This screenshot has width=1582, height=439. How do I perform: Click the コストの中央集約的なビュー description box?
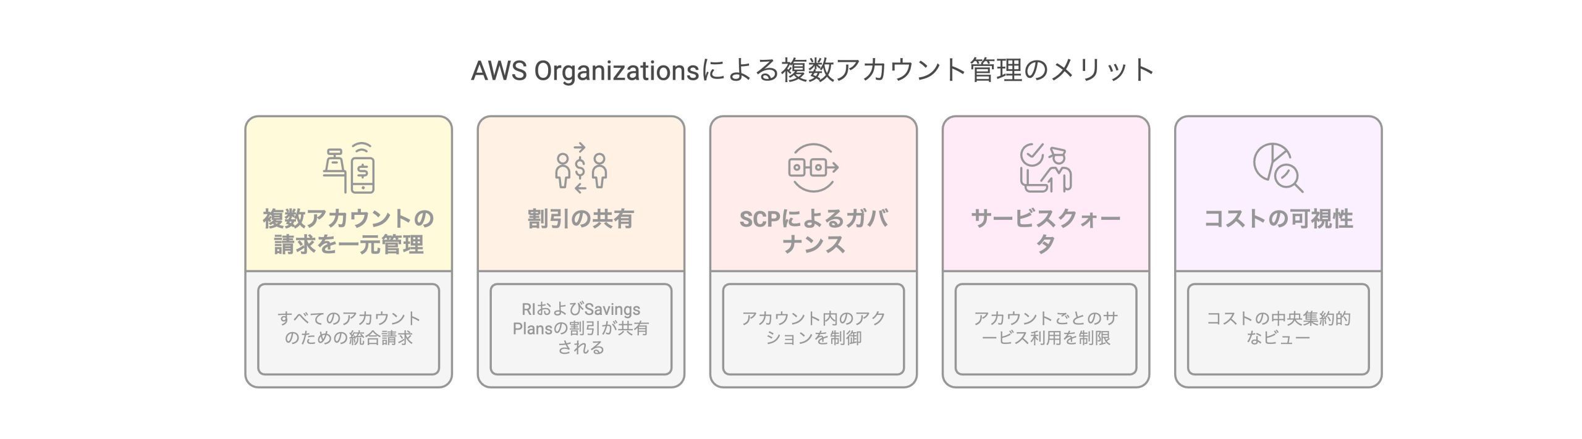pos(1278,328)
